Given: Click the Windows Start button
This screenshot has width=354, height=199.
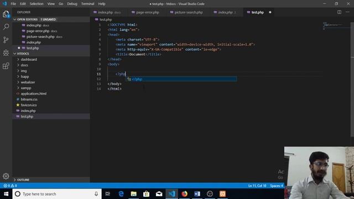Looking at the screenshot, I should (x=6, y=194).
